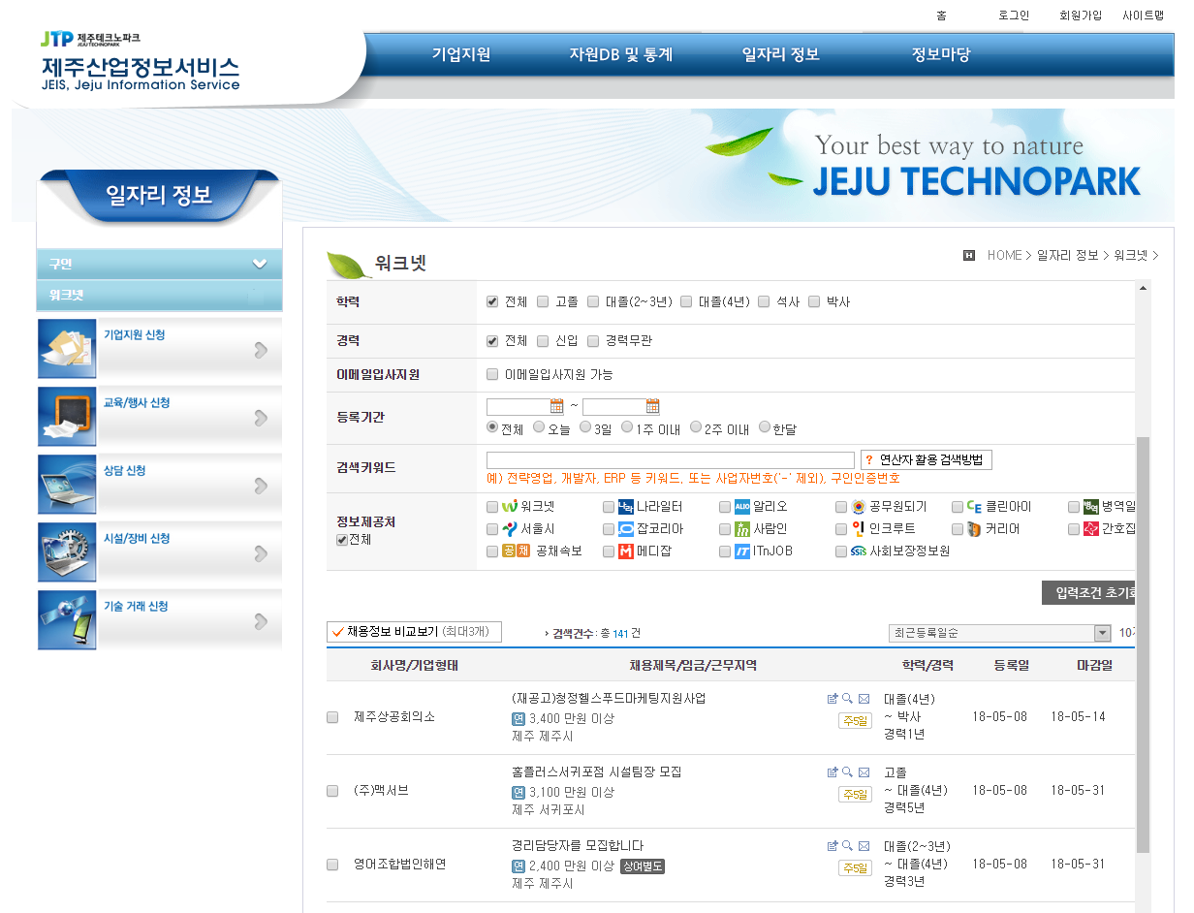Open the 자원DB 및 통계 menu
1194x913 pixels.
pos(620,54)
